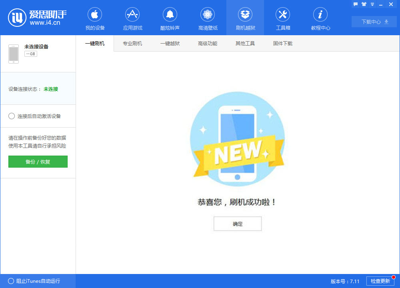Open 教程中心 tutorial center
Image resolution: width=400 pixels, height=288 pixels.
tap(320, 18)
